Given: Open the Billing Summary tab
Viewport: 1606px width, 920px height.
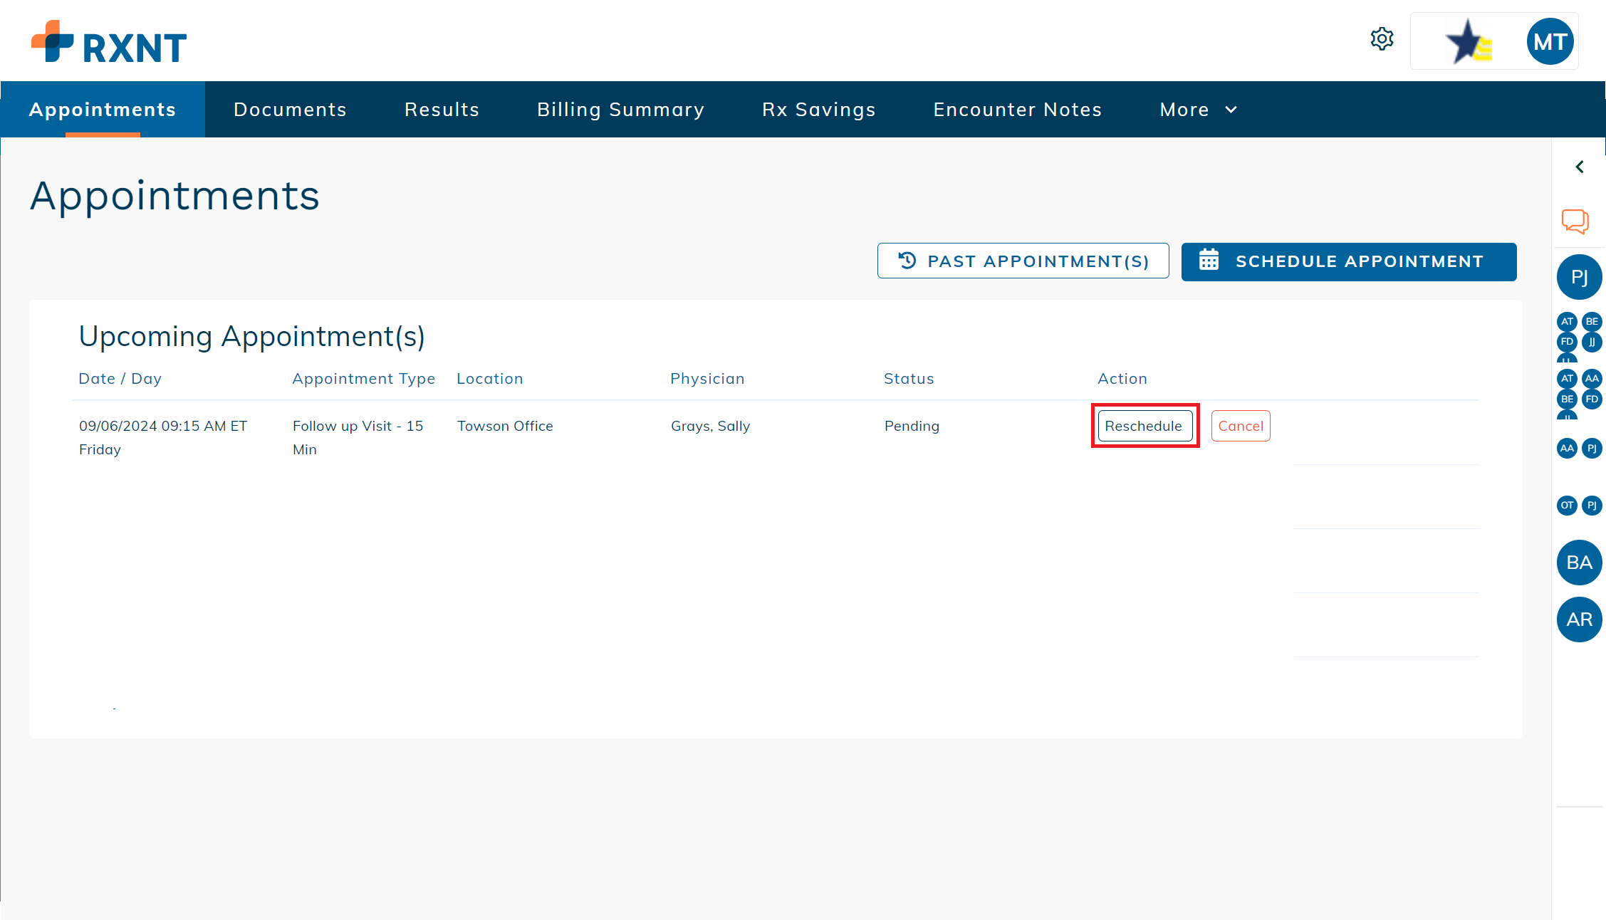Looking at the screenshot, I should pyautogui.click(x=620, y=109).
